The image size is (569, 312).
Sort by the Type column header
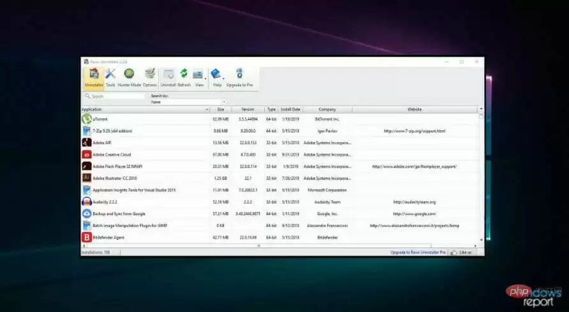(x=272, y=109)
